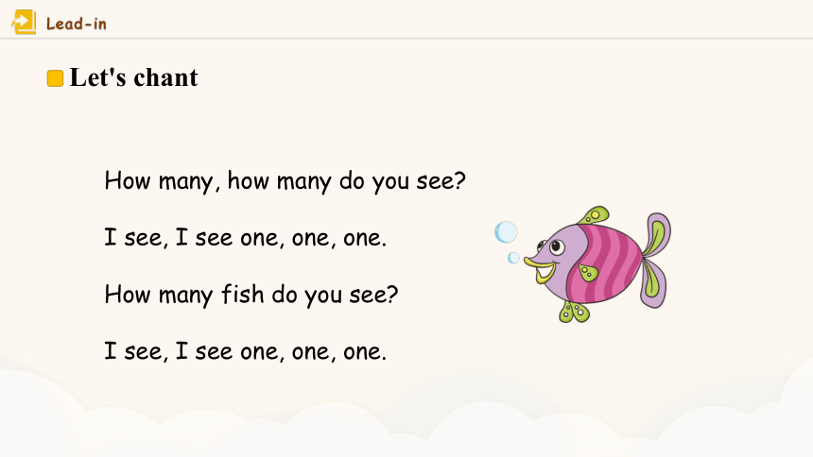
Task: Click the Lead-in arrow icon
Action: 24,23
